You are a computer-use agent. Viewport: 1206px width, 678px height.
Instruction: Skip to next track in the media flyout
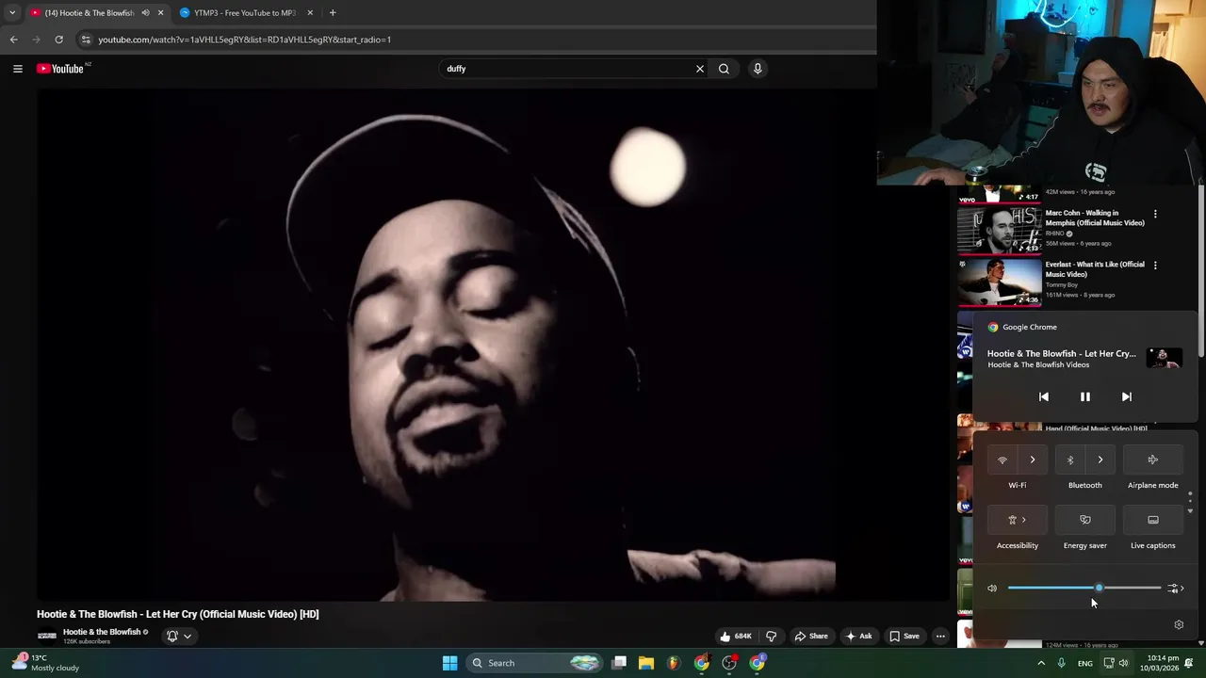click(1127, 397)
